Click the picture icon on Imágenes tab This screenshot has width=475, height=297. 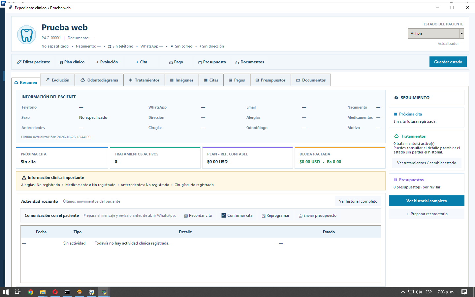172,80
